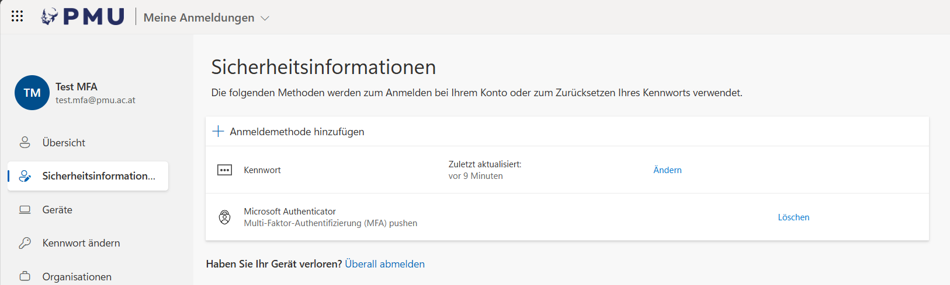Click the TM profile avatar
Screen dimensions: 950x285
click(32, 93)
